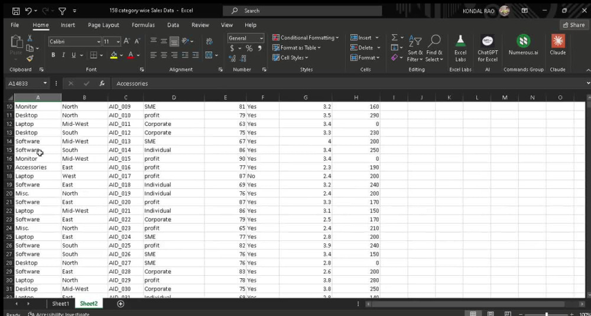Expand Conditional Formatting menu
This screenshot has height=316, width=591.
pos(306,38)
